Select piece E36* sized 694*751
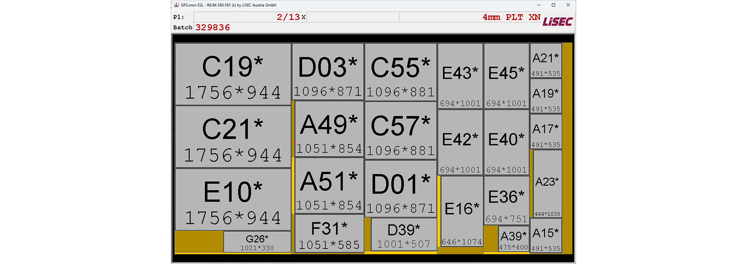 (x=507, y=201)
